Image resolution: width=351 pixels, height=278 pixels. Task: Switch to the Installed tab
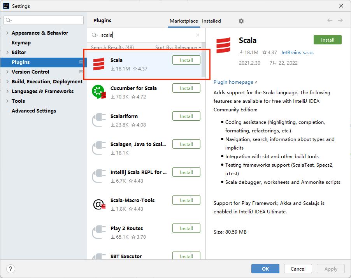(x=211, y=21)
